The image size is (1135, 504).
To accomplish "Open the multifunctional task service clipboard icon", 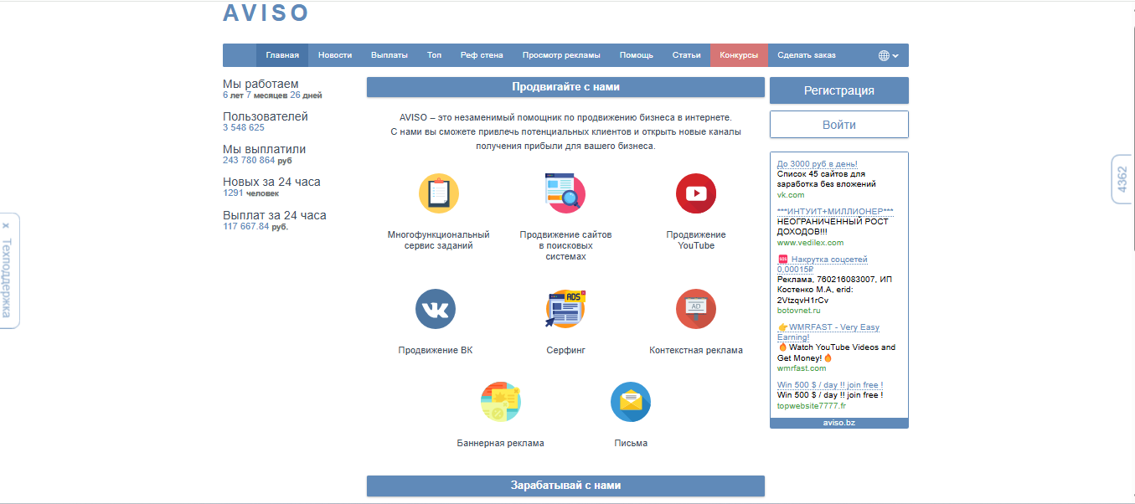I will [x=439, y=193].
